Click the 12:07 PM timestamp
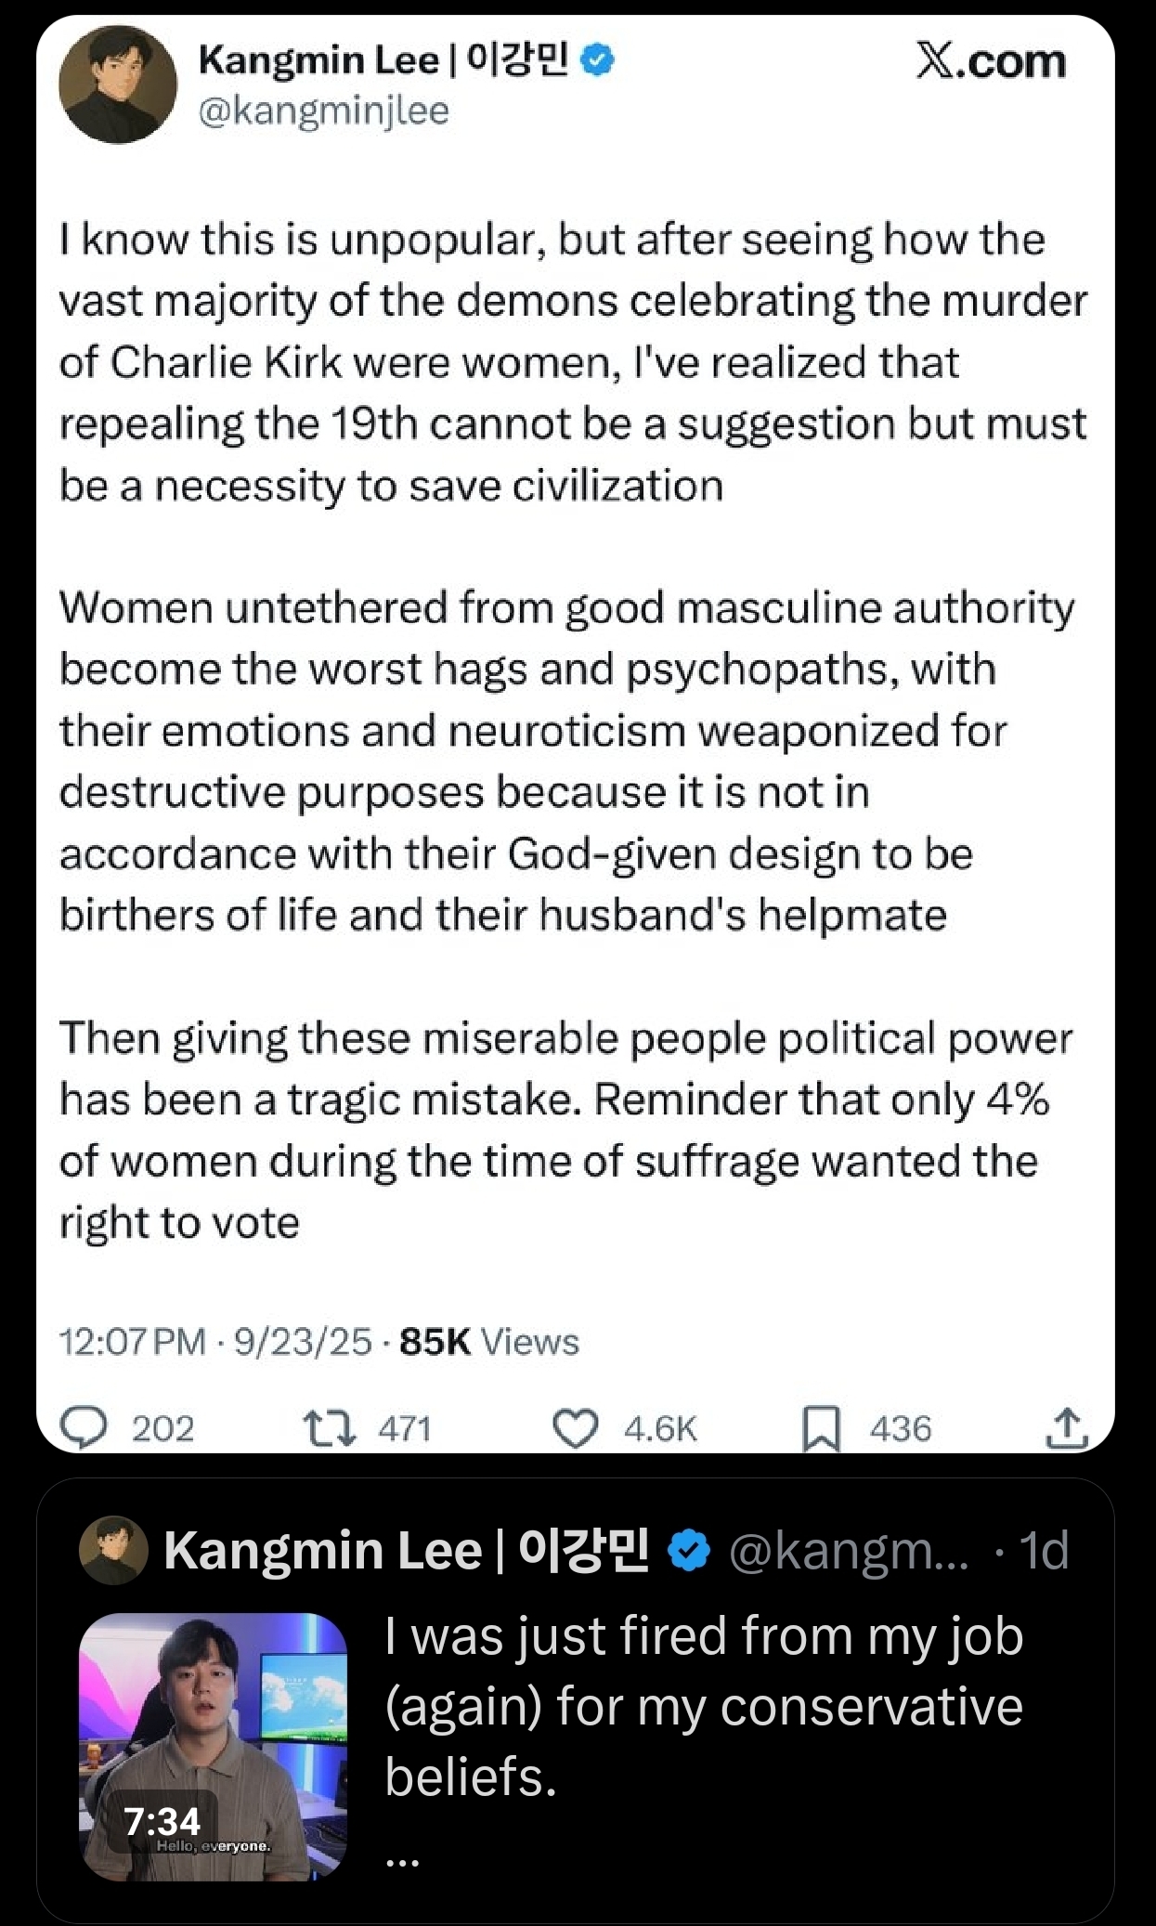Image resolution: width=1156 pixels, height=1926 pixels. [132, 1342]
